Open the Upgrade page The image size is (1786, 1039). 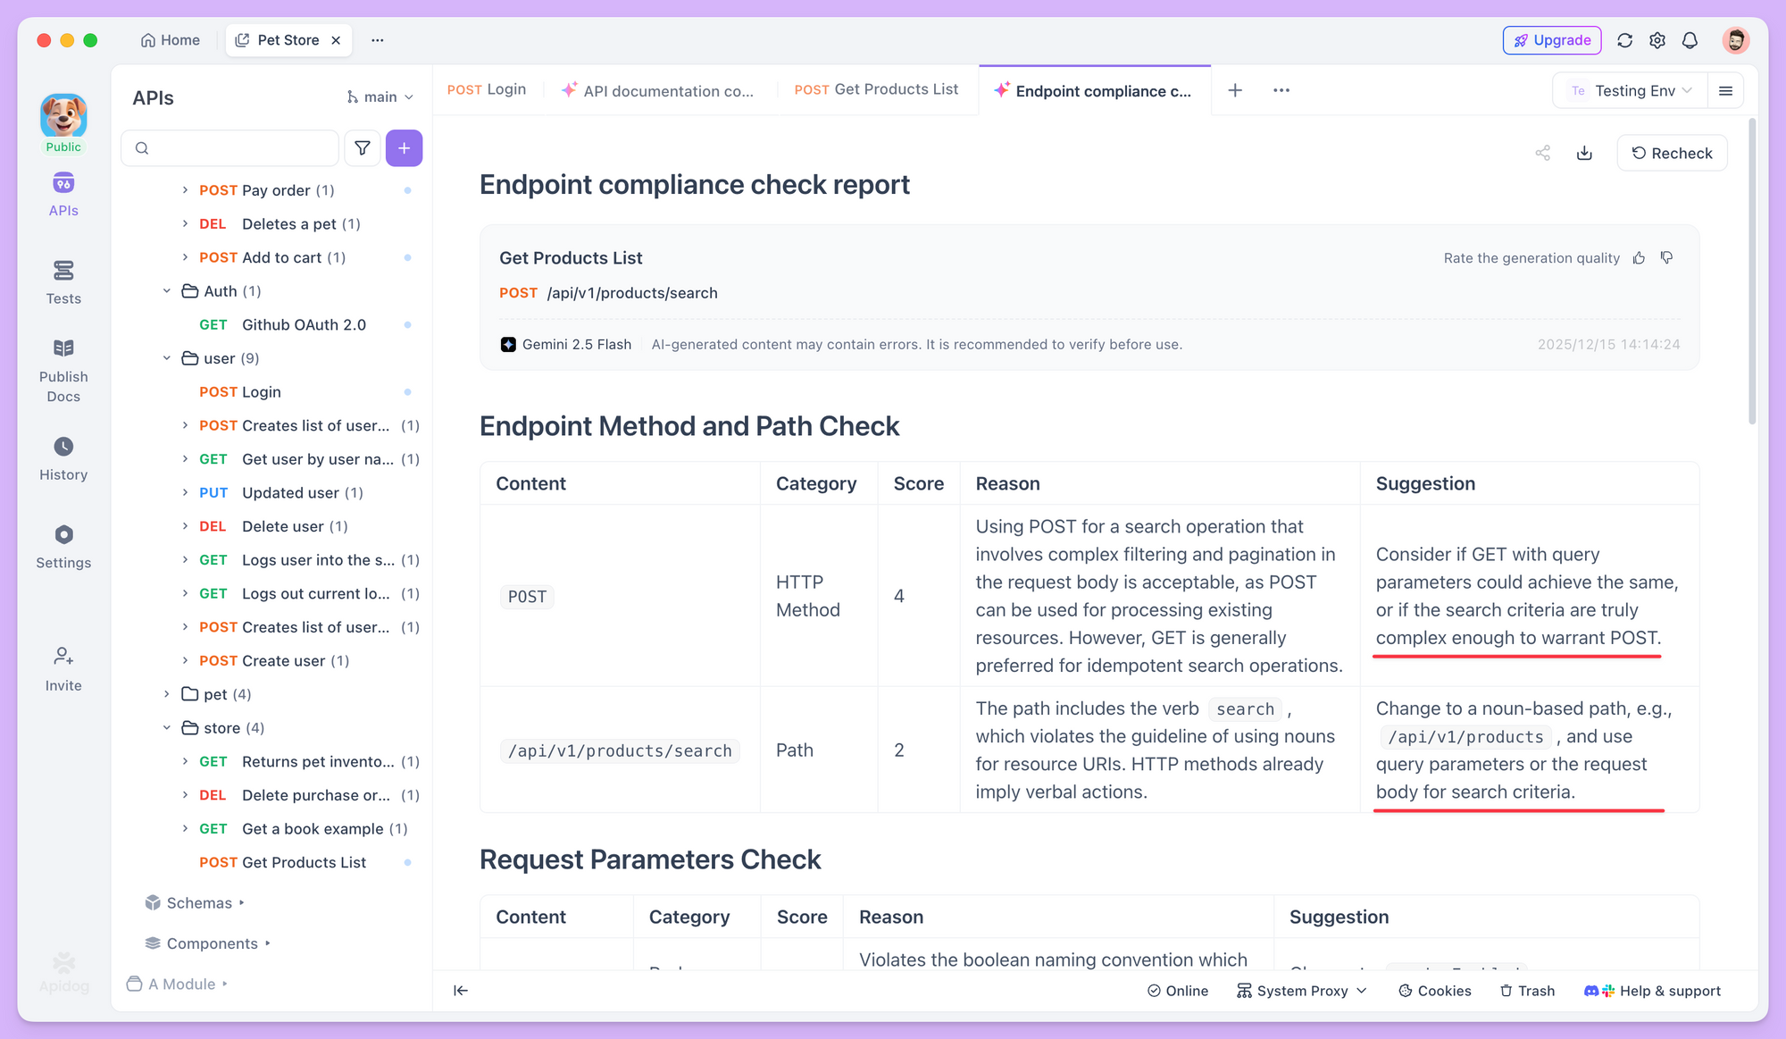pyautogui.click(x=1551, y=40)
